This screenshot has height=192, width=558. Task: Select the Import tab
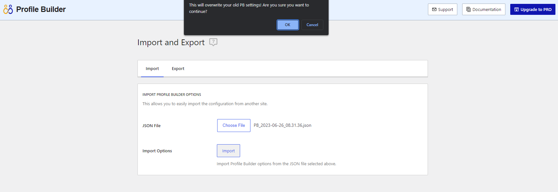[x=152, y=69]
